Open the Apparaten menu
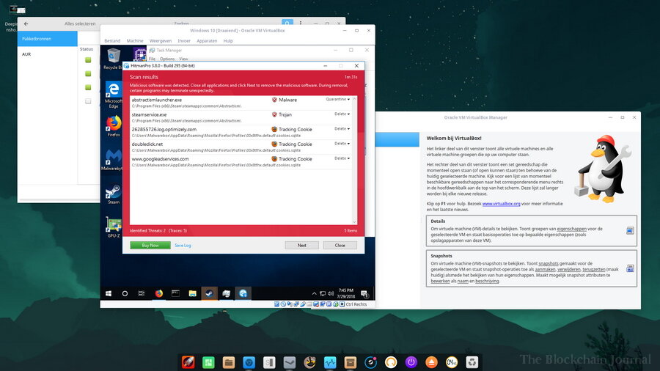660x371 pixels. pos(207,41)
